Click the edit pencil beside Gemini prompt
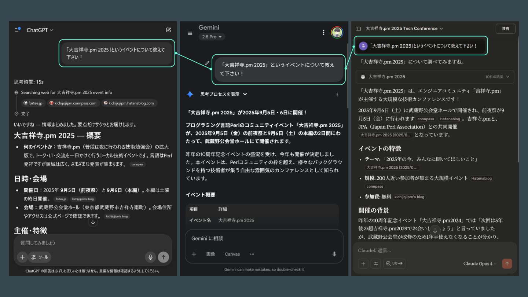 (x=207, y=63)
